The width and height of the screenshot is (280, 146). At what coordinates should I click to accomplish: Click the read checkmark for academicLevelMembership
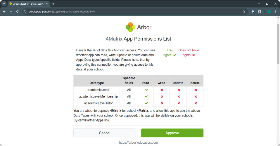coord(146,97)
